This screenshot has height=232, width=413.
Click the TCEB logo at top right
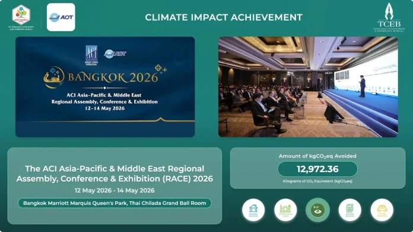[389, 18]
